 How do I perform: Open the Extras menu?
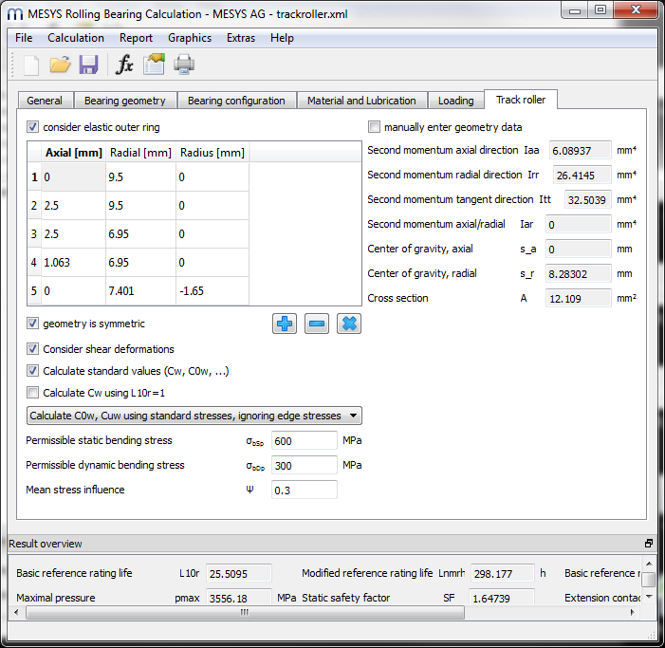[240, 38]
